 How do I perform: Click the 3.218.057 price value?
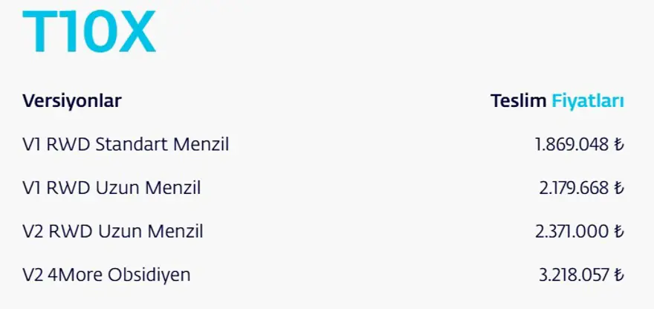coord(573,276)
